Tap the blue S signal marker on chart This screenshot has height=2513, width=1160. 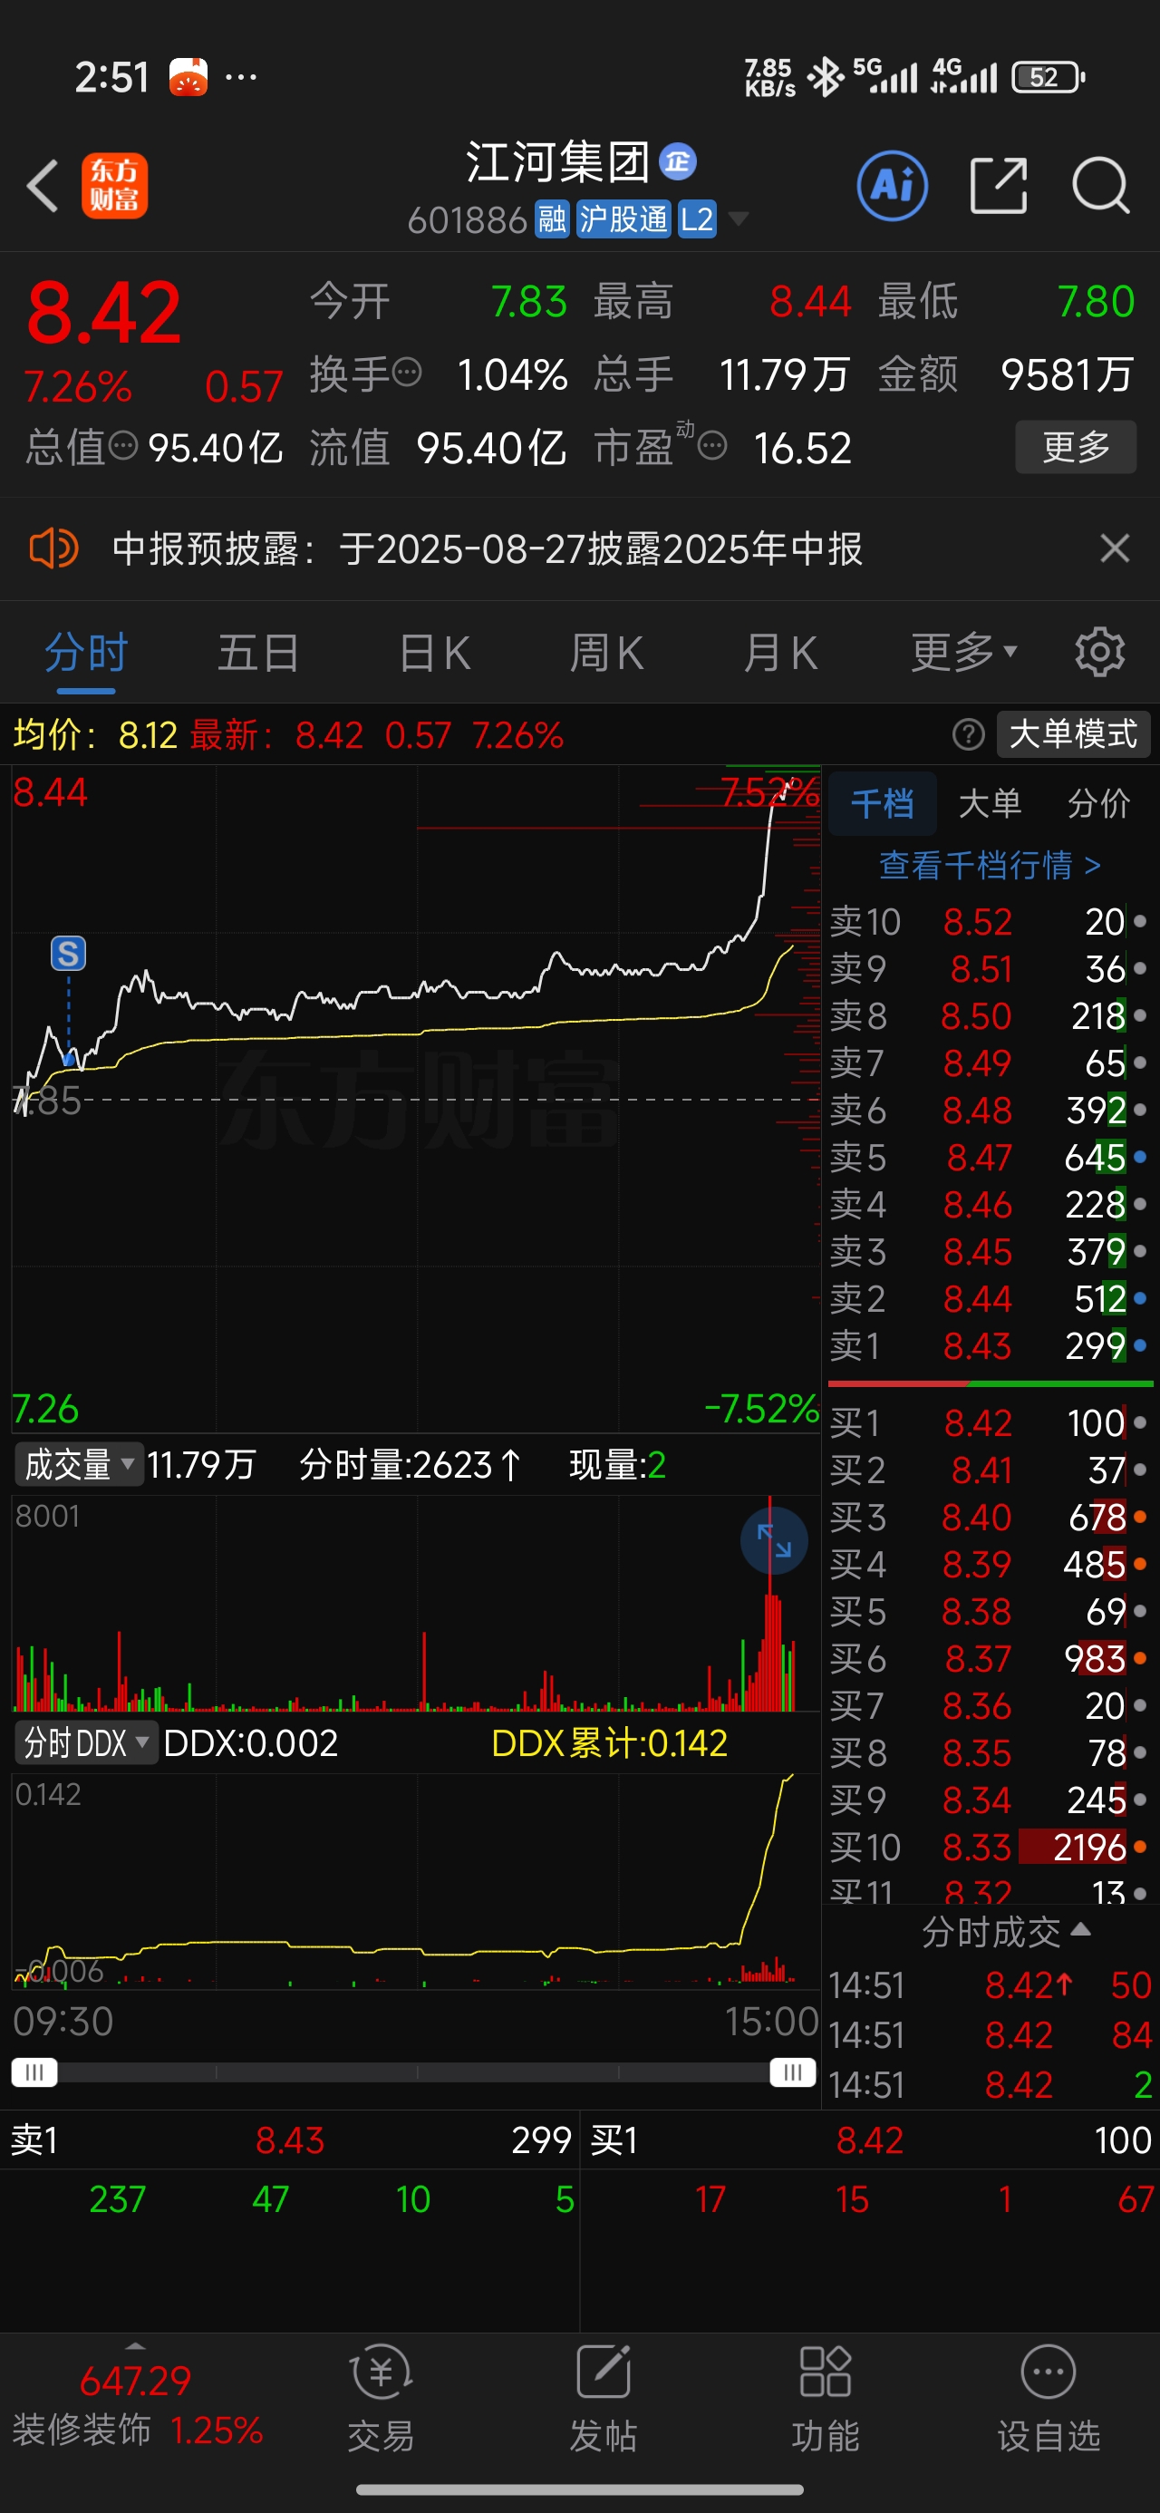[x=68, y=953]
